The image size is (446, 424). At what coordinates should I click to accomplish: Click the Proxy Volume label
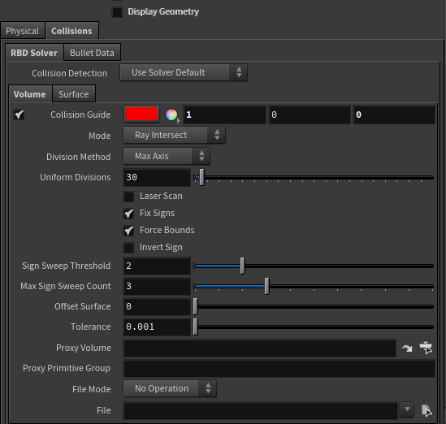tap(84, 348)
